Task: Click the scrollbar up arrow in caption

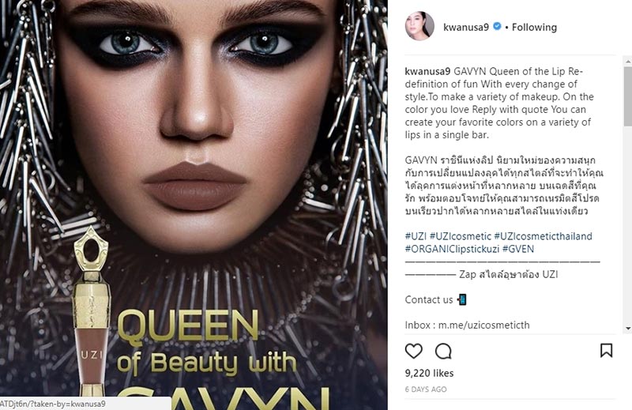Action: (x=628, y=62)
